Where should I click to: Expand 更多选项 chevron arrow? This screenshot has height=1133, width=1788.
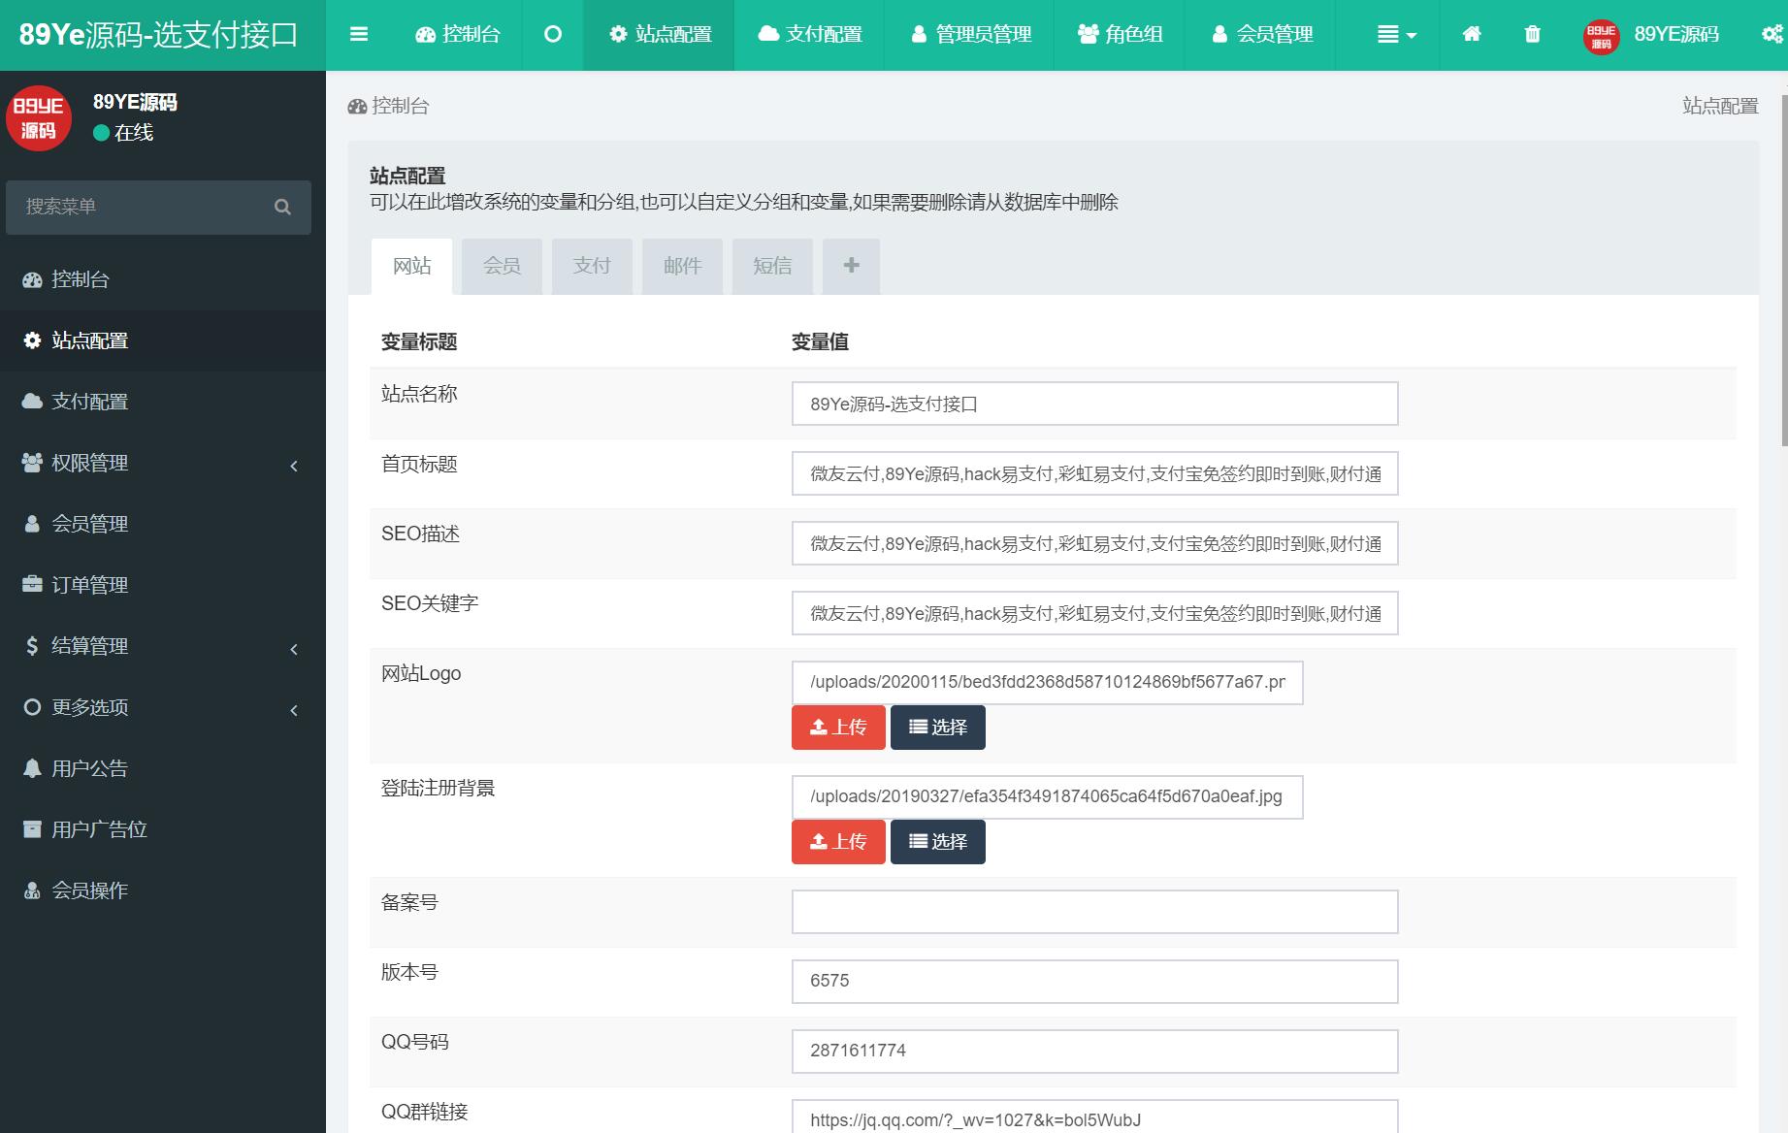tap(294, 710)
